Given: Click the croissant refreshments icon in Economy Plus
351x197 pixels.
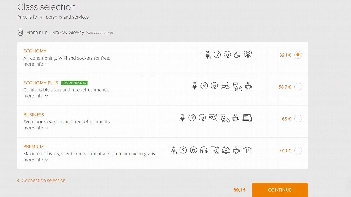Looking at the screenshot, I should 238,86.
